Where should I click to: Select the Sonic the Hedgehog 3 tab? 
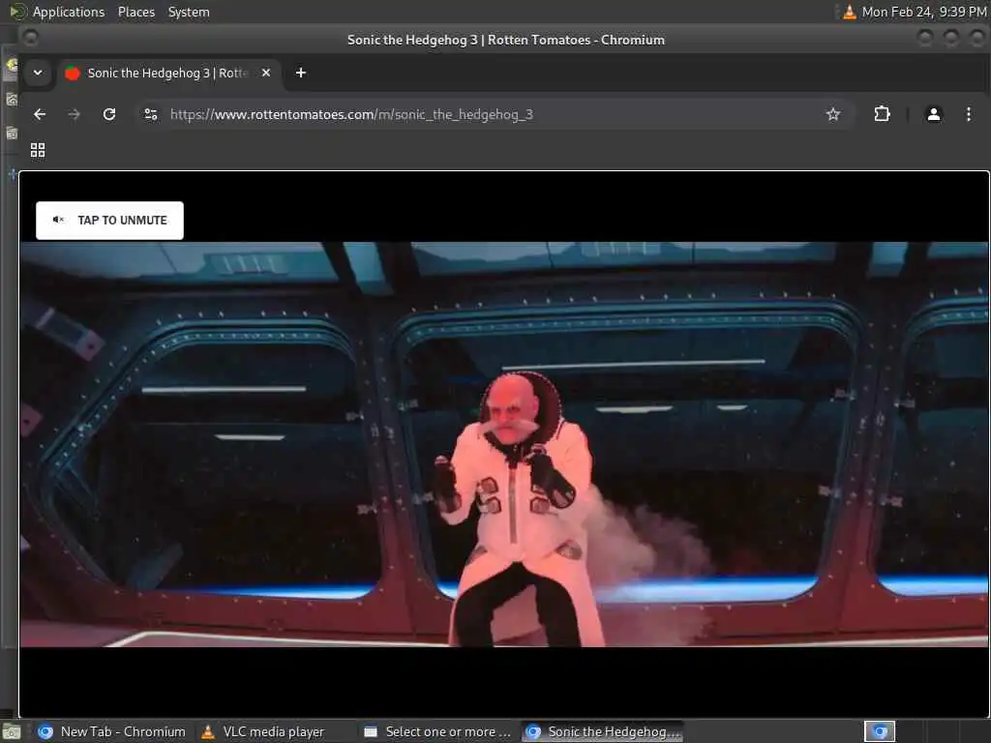(168, 73)
